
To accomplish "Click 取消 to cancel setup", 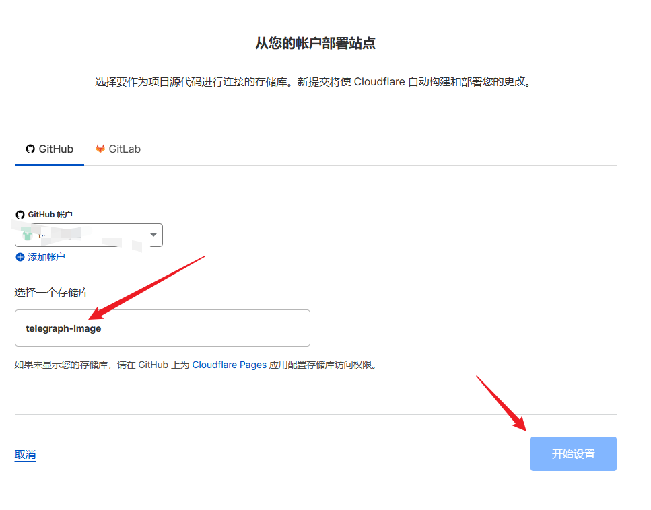I will point(25,455).
